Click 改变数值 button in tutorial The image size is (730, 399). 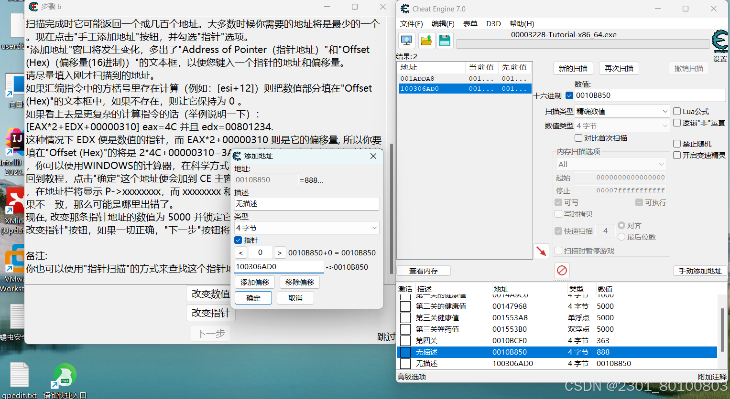point(210,294)
